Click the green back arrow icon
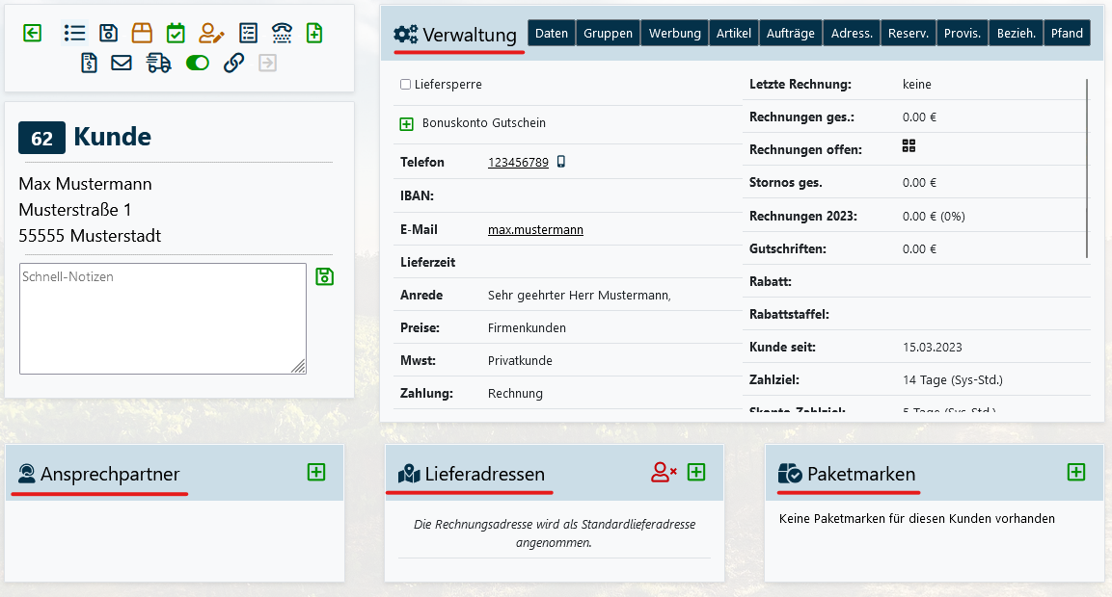The height and width of the screenshot is (597, 1112). [x=33, y=33]
